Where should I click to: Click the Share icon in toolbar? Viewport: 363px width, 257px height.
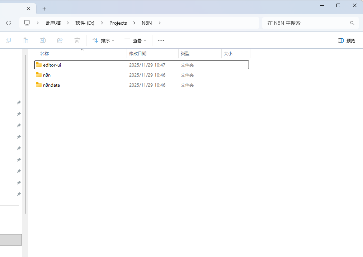coord(60,40)
